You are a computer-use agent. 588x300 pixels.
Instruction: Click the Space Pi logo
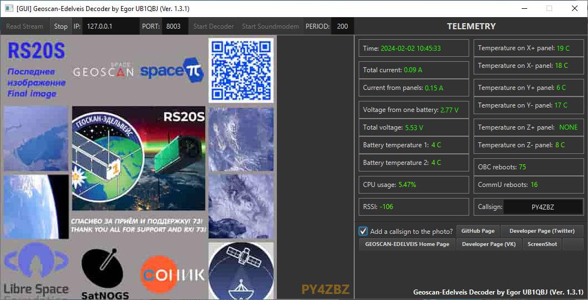[x=172, y=70]
